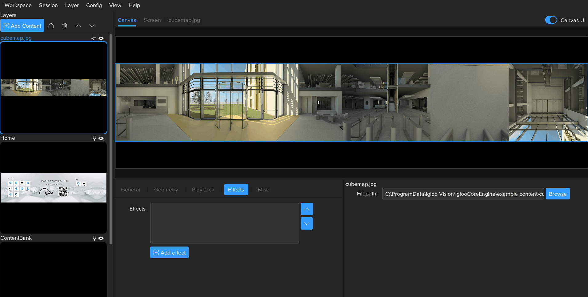Switch to the Screen view tab
The width and height of the screenshot is (588, 297).
(x=152, y=20)
